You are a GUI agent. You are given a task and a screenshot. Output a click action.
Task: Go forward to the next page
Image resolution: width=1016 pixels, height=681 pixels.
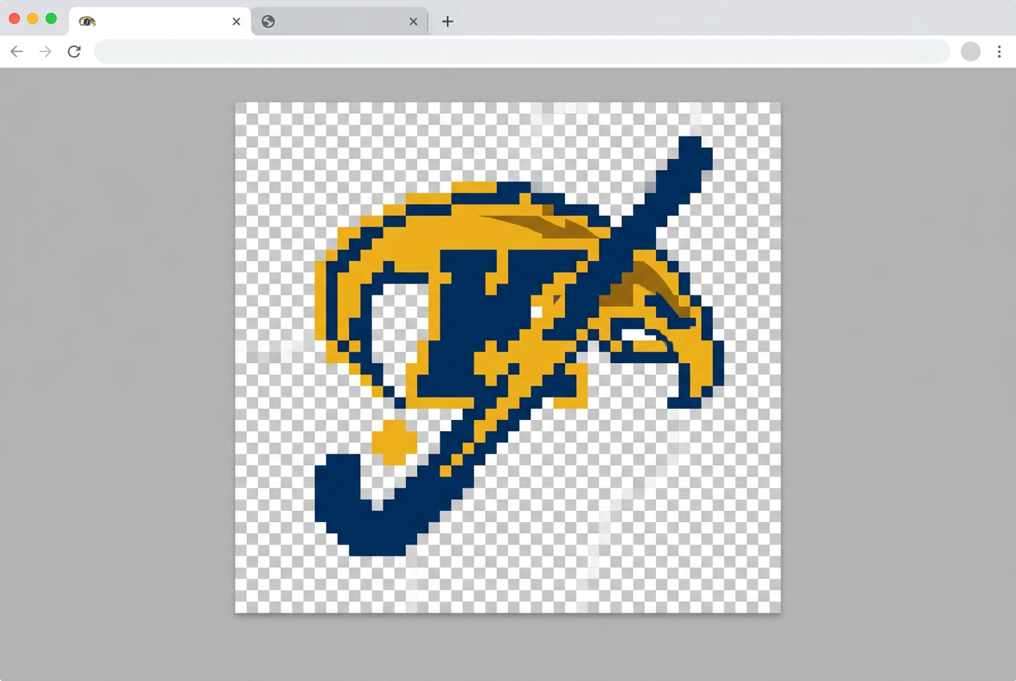[46, 51]
